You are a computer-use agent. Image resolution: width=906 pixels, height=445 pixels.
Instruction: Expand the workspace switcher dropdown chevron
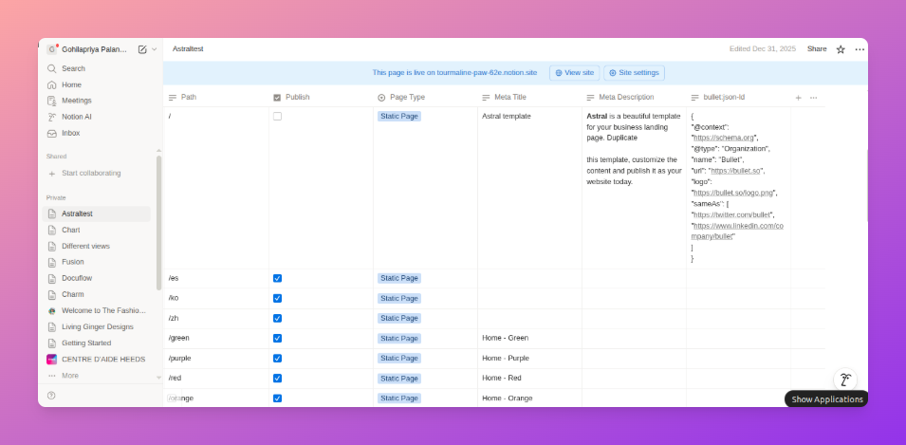click(155, 49)
